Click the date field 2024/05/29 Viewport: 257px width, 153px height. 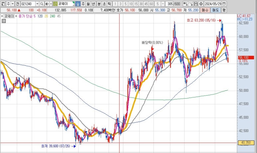pos(213,4)
